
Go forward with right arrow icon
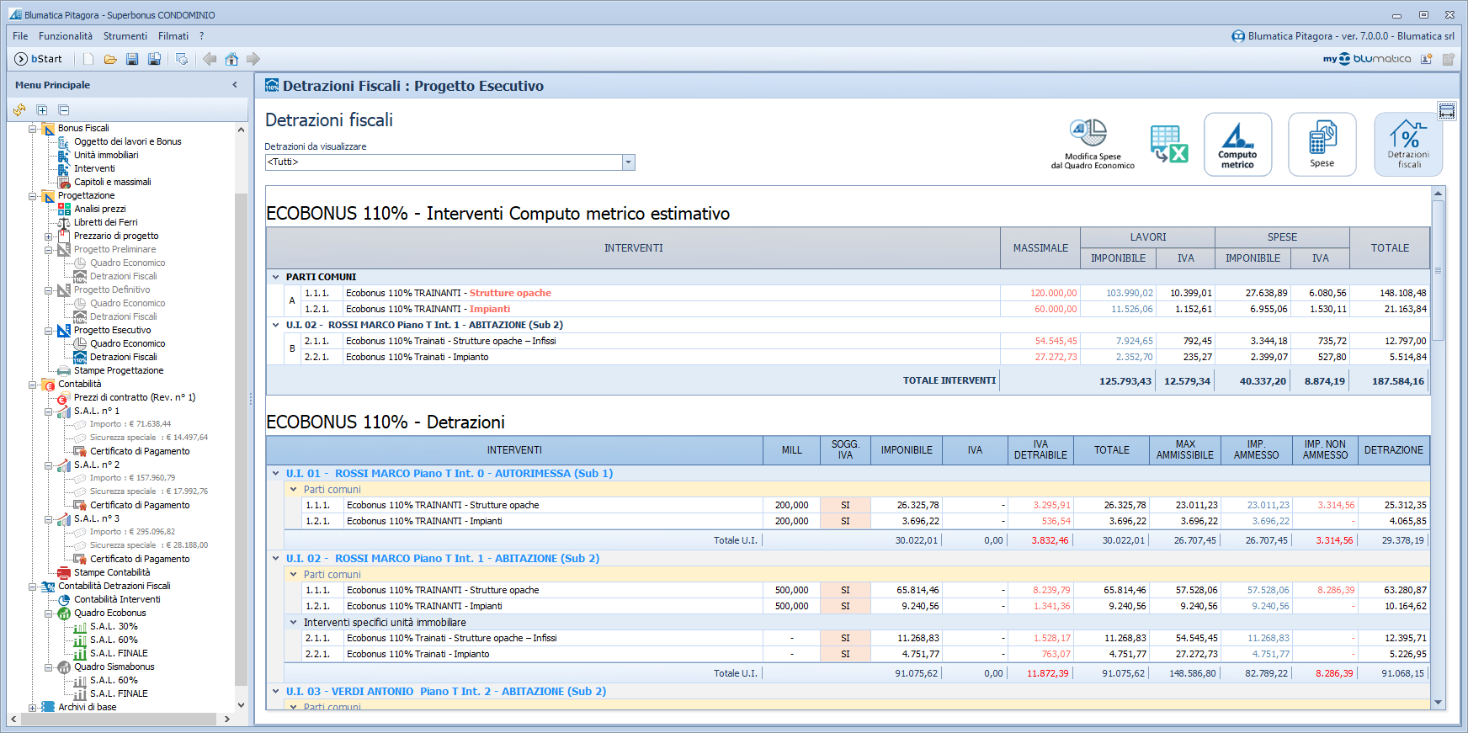253,59
